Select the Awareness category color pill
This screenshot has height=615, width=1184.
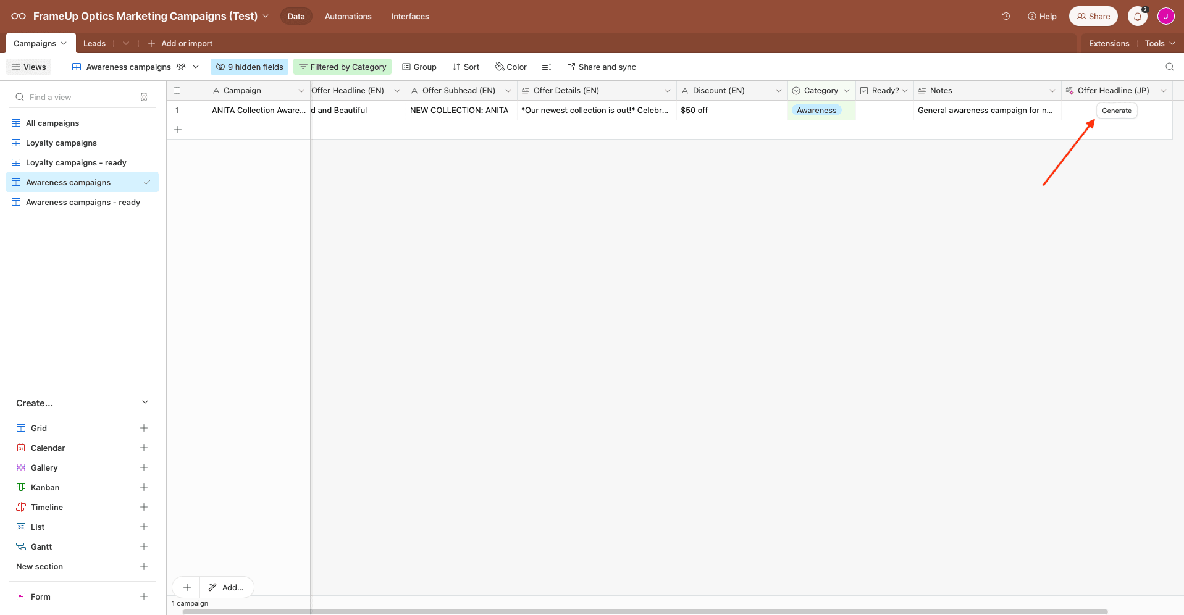817,110
